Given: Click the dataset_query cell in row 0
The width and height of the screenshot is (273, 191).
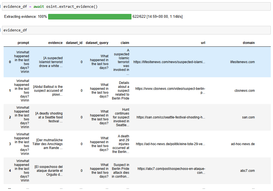Looking at the screenshot, I should click(x=99, y=62).
